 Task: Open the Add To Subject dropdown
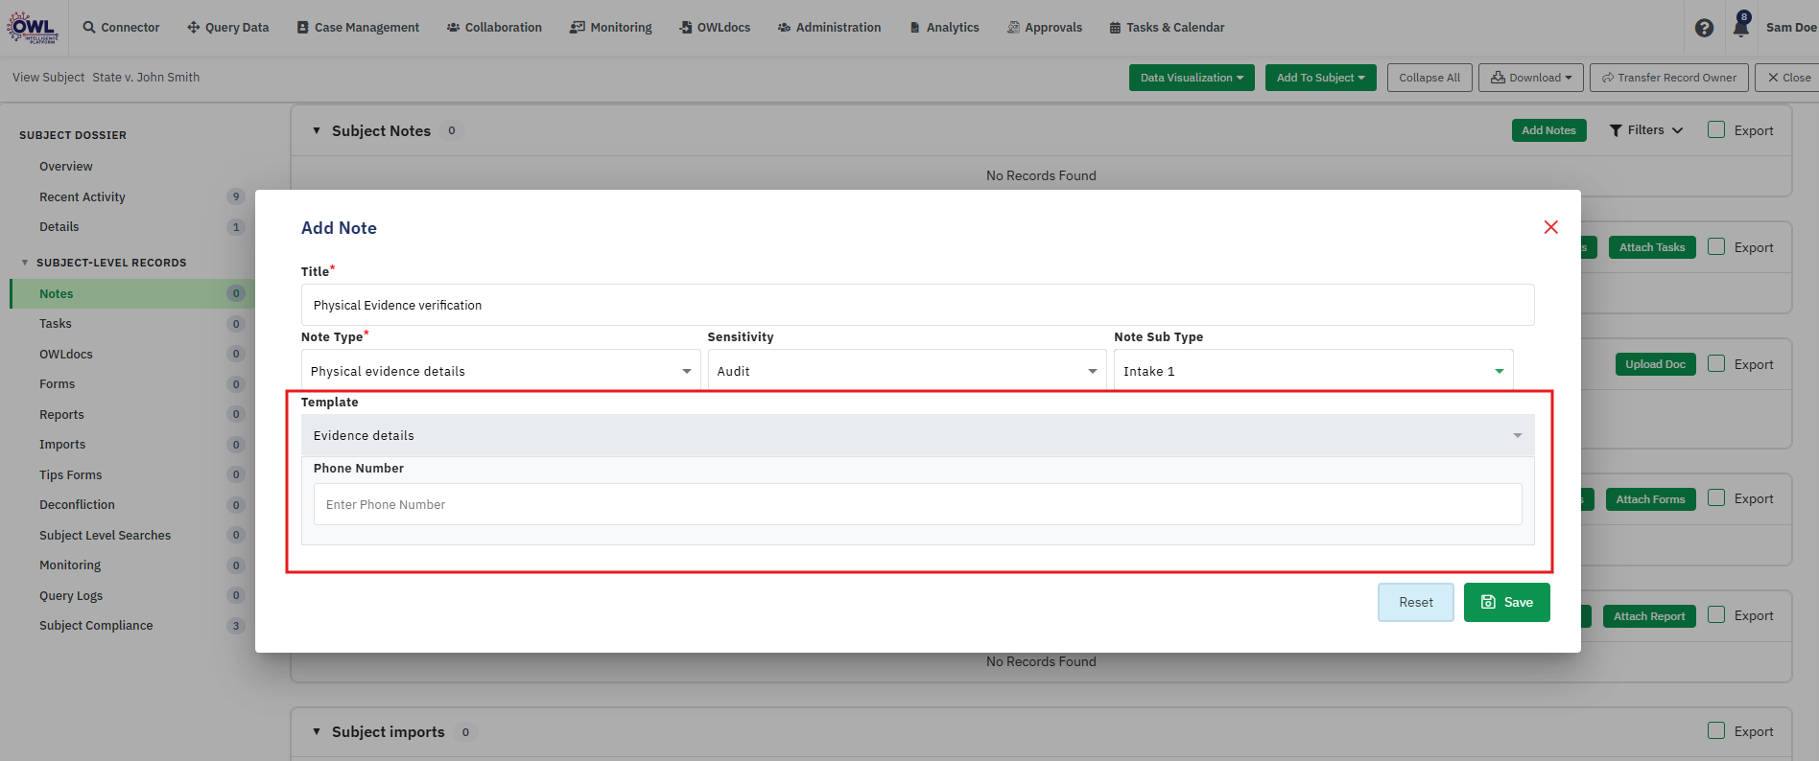[x=1320, y=78]
